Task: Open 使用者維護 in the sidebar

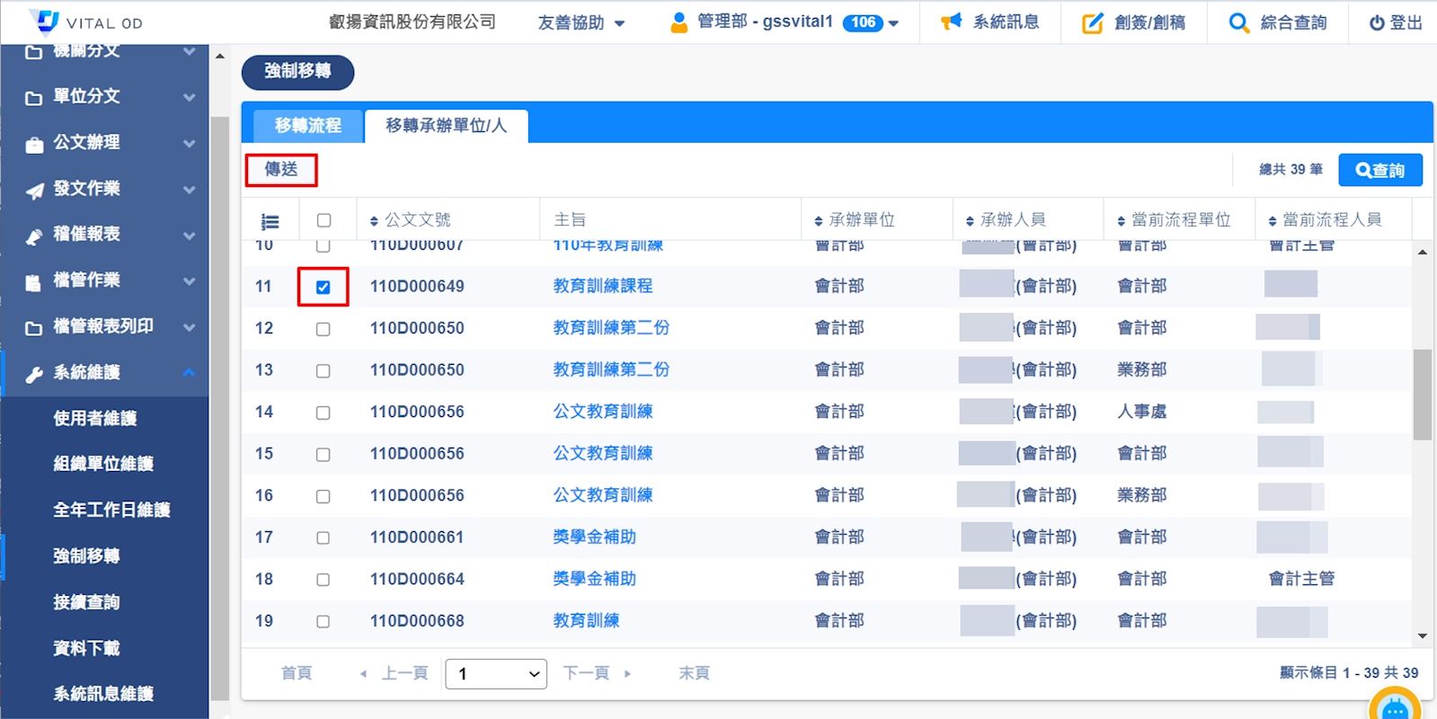Action: 94,418
